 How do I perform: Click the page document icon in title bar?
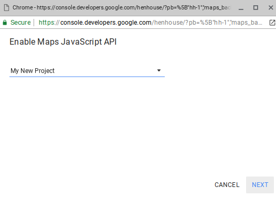click(6, 7)
